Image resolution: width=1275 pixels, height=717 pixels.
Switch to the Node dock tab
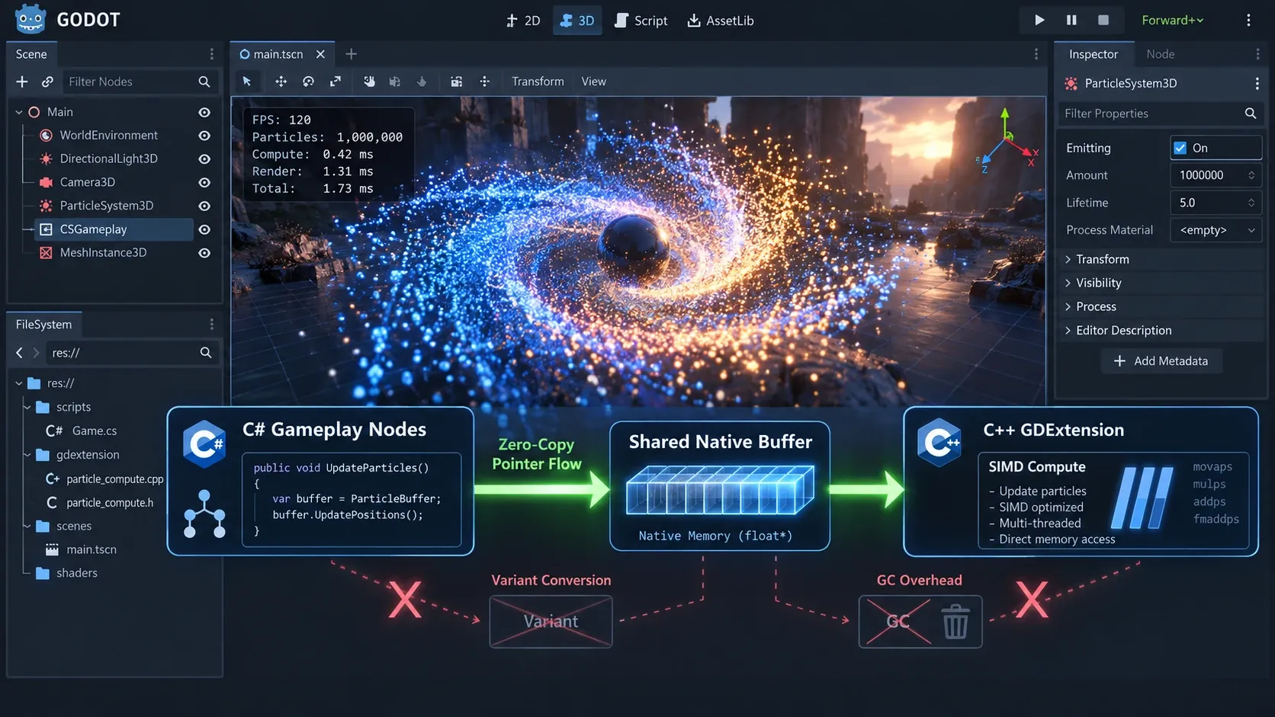pos(1160,54)
